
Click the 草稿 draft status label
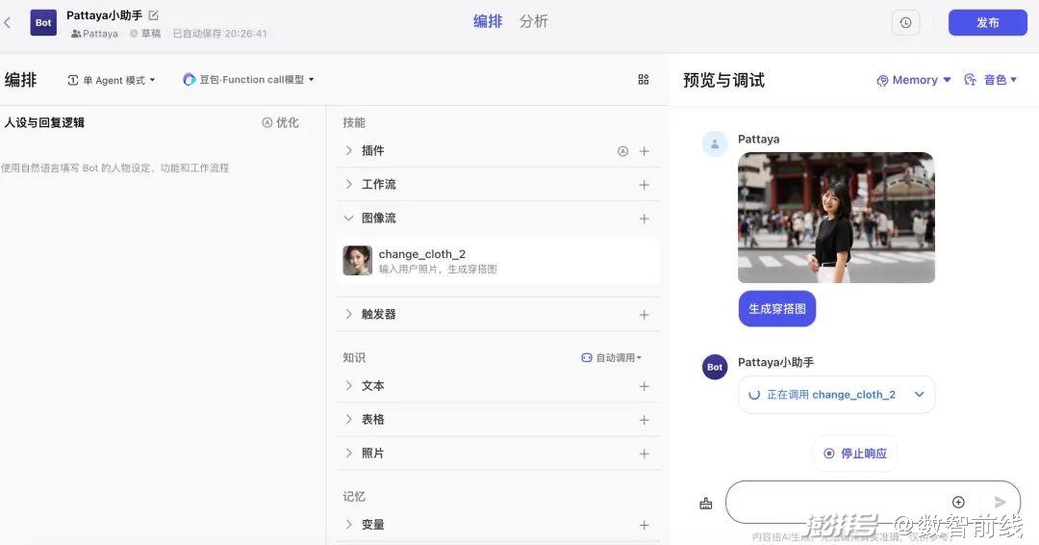145,34
